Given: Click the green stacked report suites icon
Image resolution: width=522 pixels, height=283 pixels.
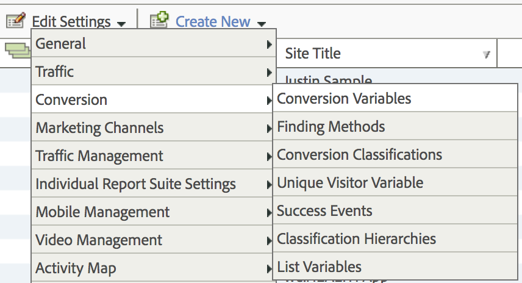Looking at the screenshot, I should click(x=18, y=51).
